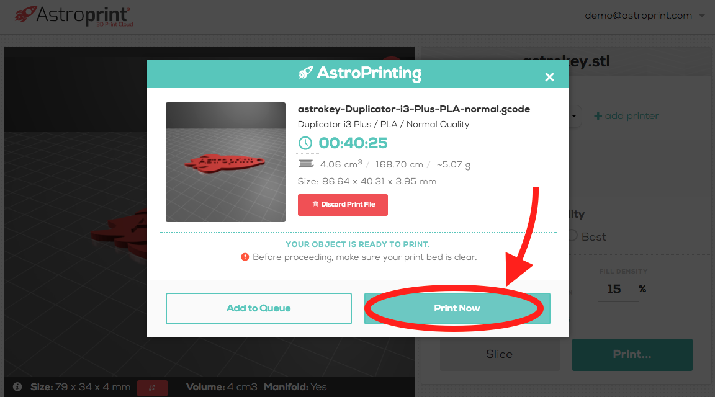Click the plus icon beside add printer
Viewport: 715px width, 397px height.
click(598, 116)
